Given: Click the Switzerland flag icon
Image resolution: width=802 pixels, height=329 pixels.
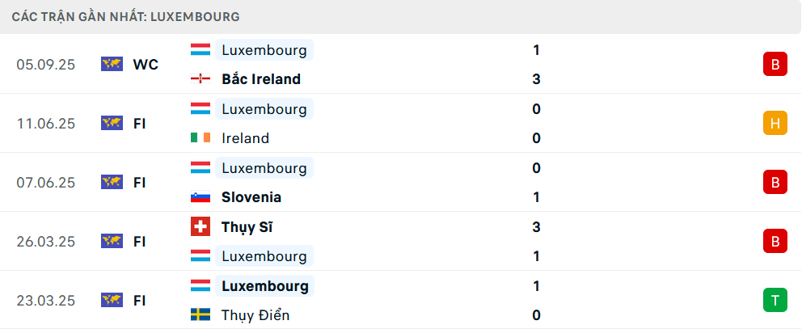Looking at the screenshot, I should pyautogui.click(x=200, y=227).
